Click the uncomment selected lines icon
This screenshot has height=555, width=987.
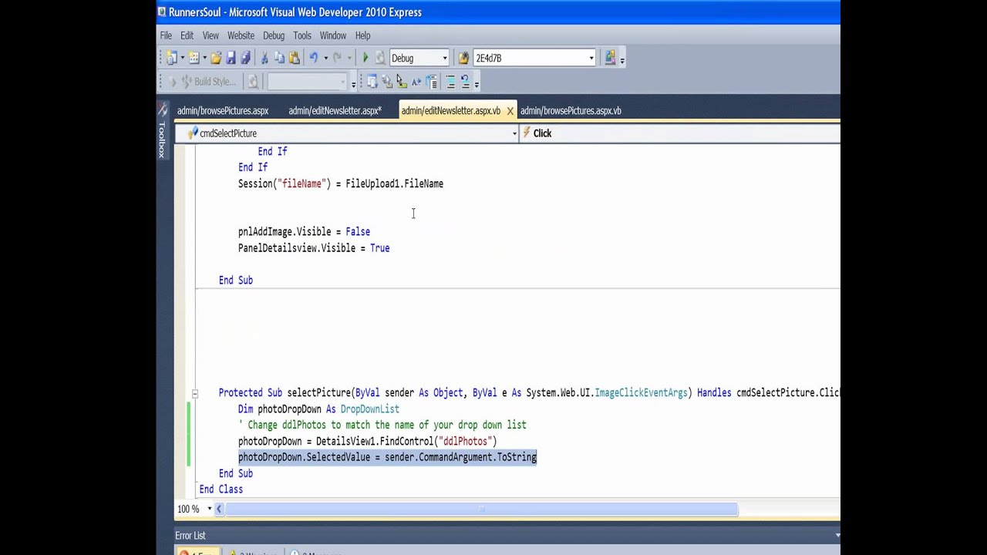(464, 81)
